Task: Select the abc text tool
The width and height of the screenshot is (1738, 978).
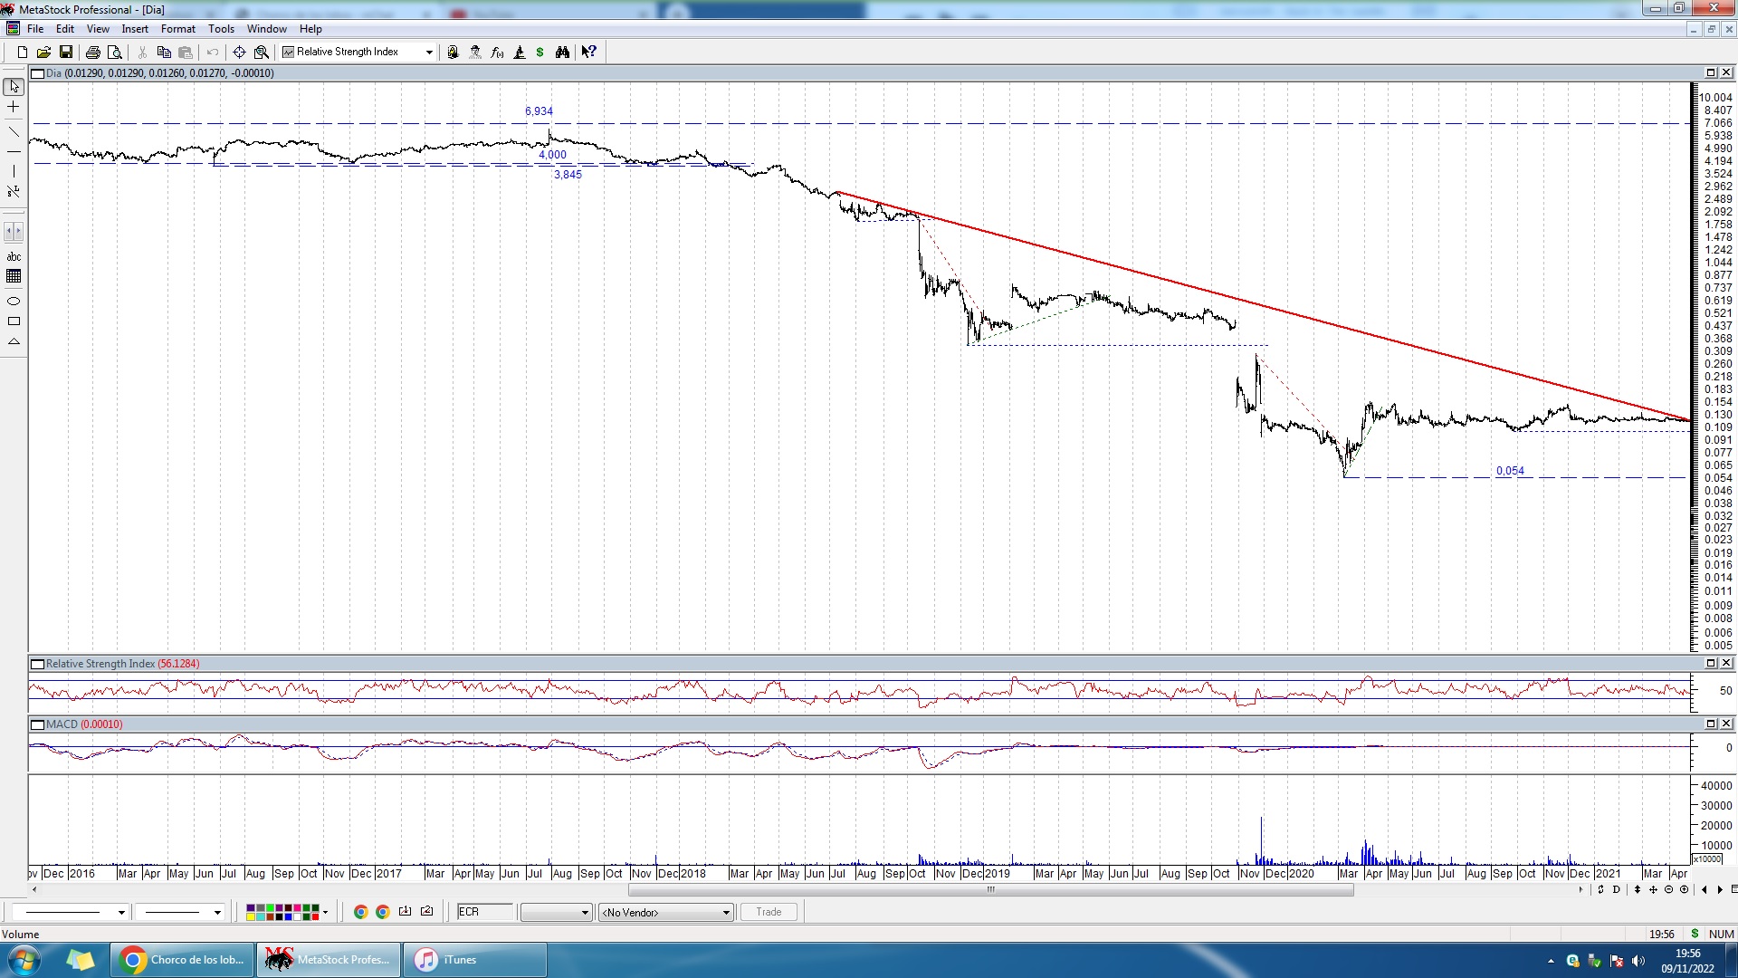Action: point(14,257)
